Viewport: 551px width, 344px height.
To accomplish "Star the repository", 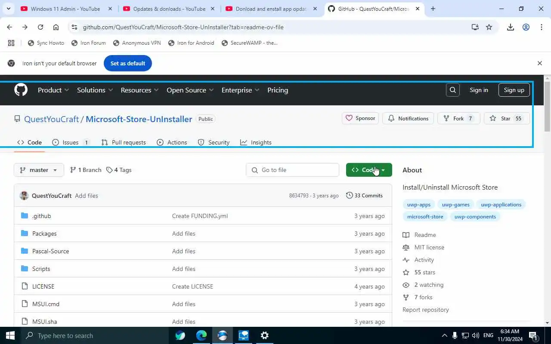I will click(x=506, y=118).
